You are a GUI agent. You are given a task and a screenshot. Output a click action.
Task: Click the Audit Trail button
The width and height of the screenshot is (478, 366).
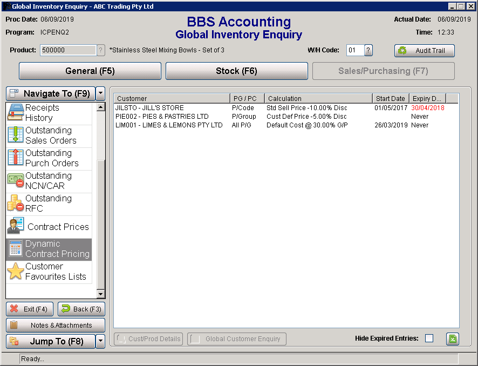pyautogui.click(x=425, y=51)
